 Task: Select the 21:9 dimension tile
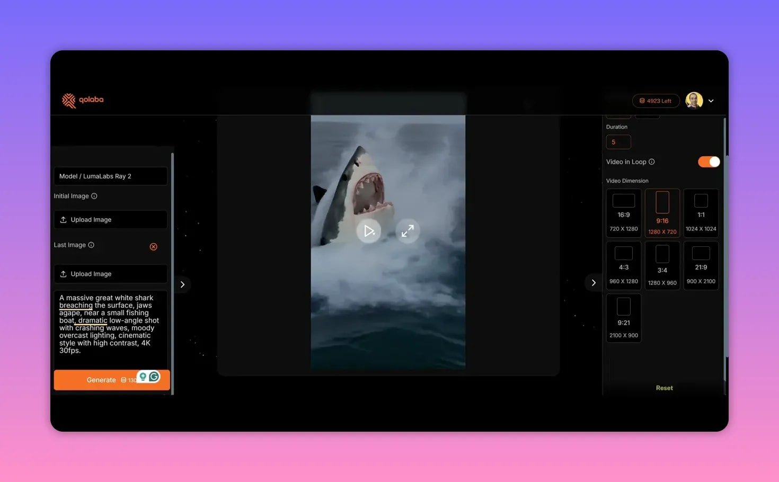coord(701,265)
